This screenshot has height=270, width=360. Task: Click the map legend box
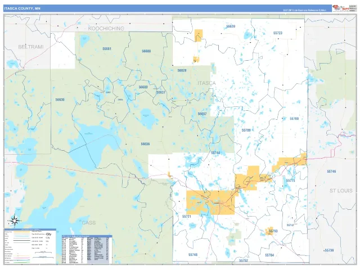(x=30, y=246)
